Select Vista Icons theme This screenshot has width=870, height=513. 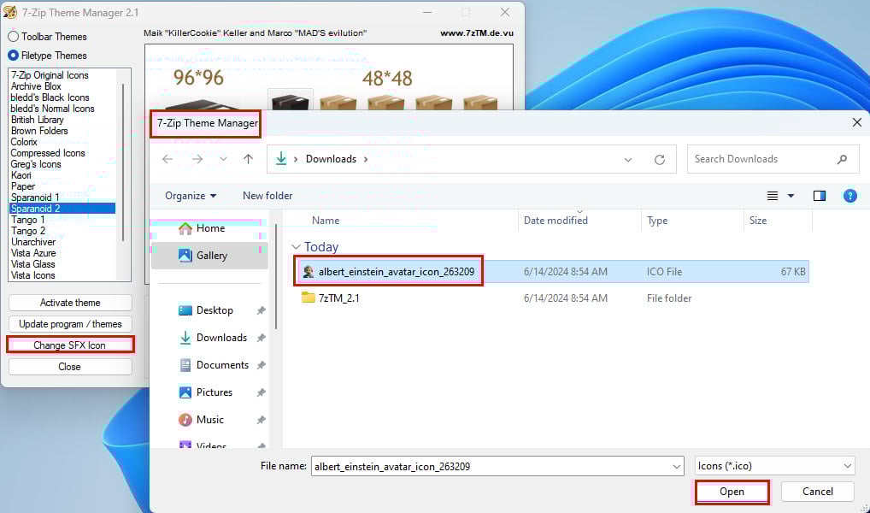click(32, 274)
